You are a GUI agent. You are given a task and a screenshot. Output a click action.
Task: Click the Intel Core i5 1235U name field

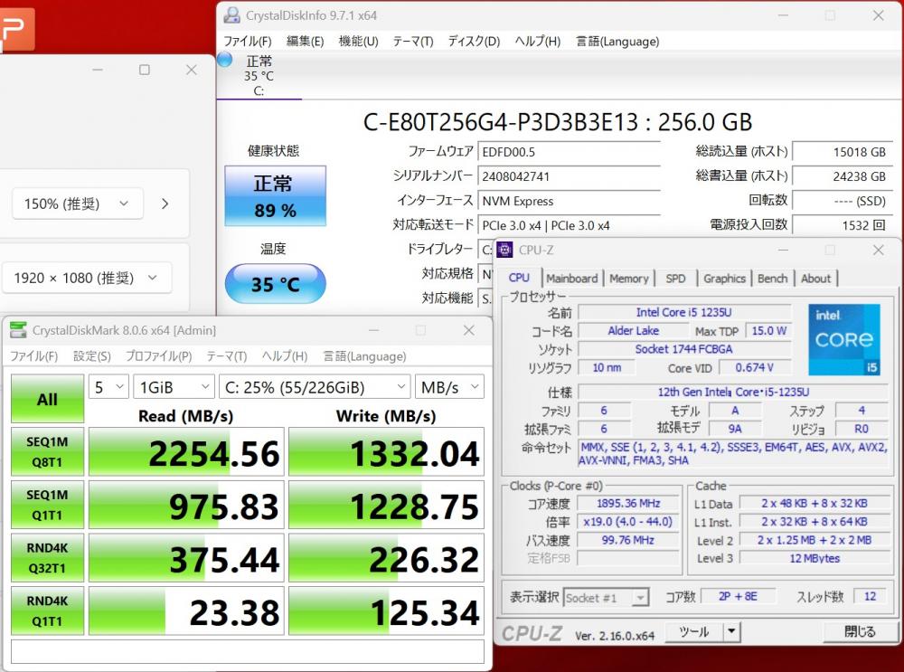684,312
